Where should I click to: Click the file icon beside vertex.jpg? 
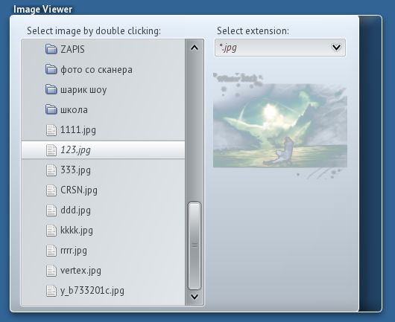pyautogui.click(x=51, y=271)
